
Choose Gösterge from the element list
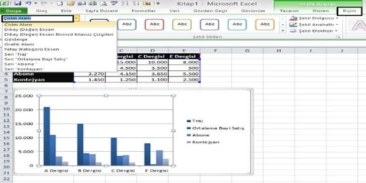point(16,39)
